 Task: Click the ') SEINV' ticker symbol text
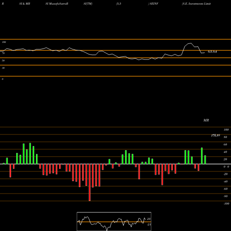point(153,4)
